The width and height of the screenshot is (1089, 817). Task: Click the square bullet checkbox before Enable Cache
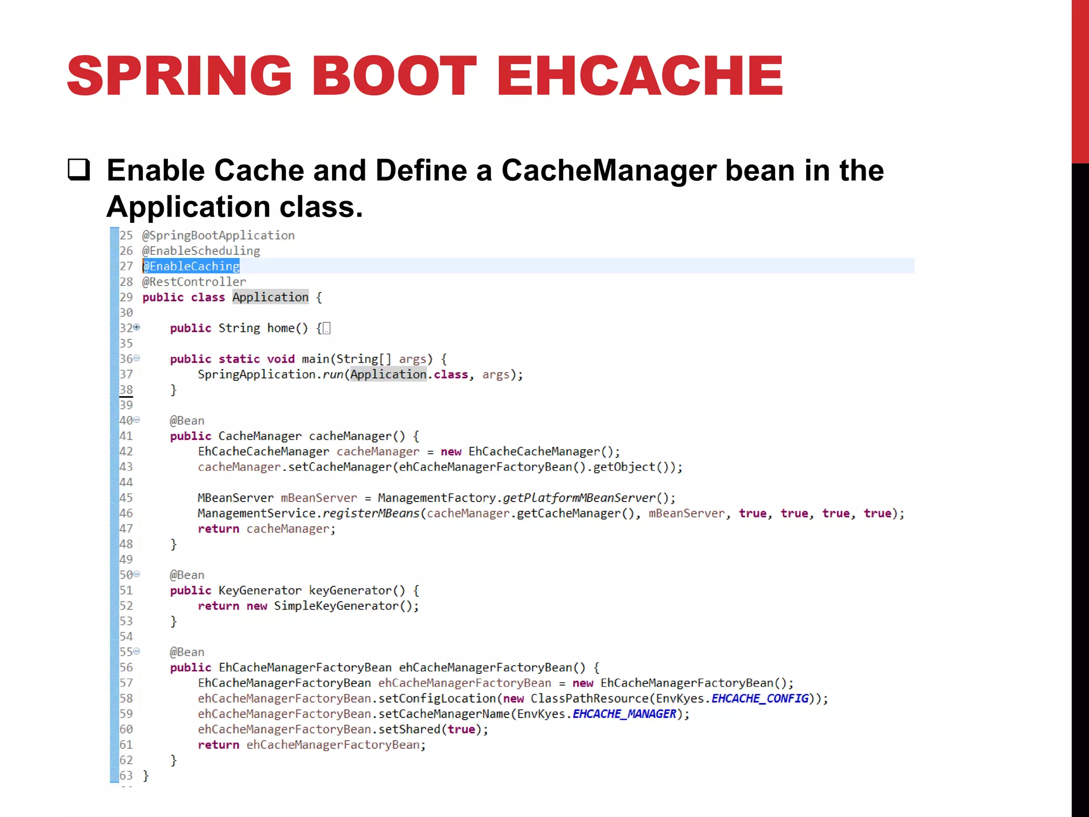(79, 170)
